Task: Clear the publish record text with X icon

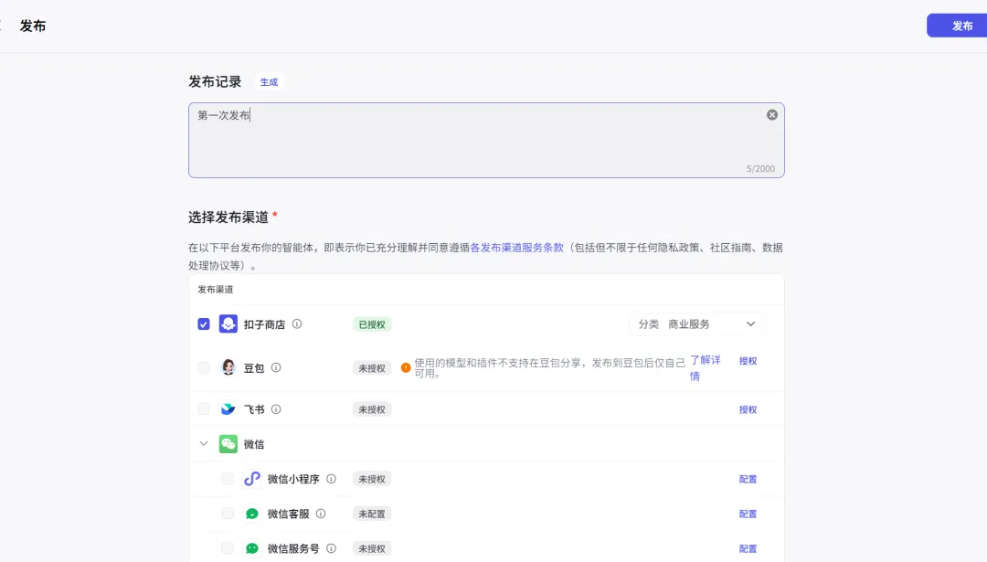Action: 772,115
